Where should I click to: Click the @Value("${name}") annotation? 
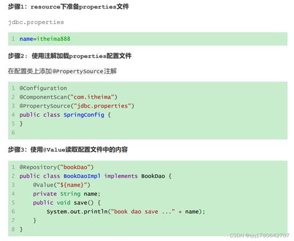tap(61, 185)
